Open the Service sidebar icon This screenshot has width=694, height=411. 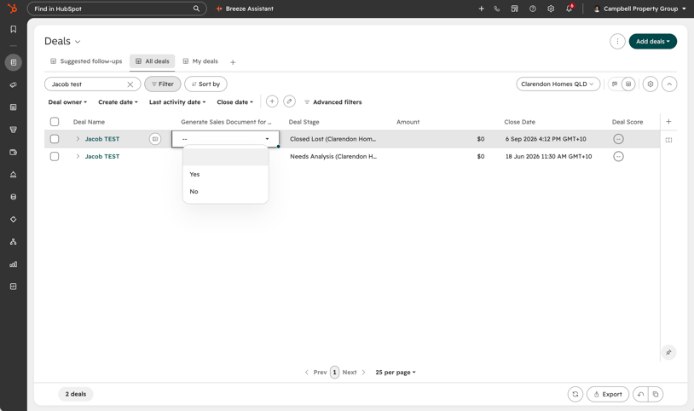coord(14,175)
